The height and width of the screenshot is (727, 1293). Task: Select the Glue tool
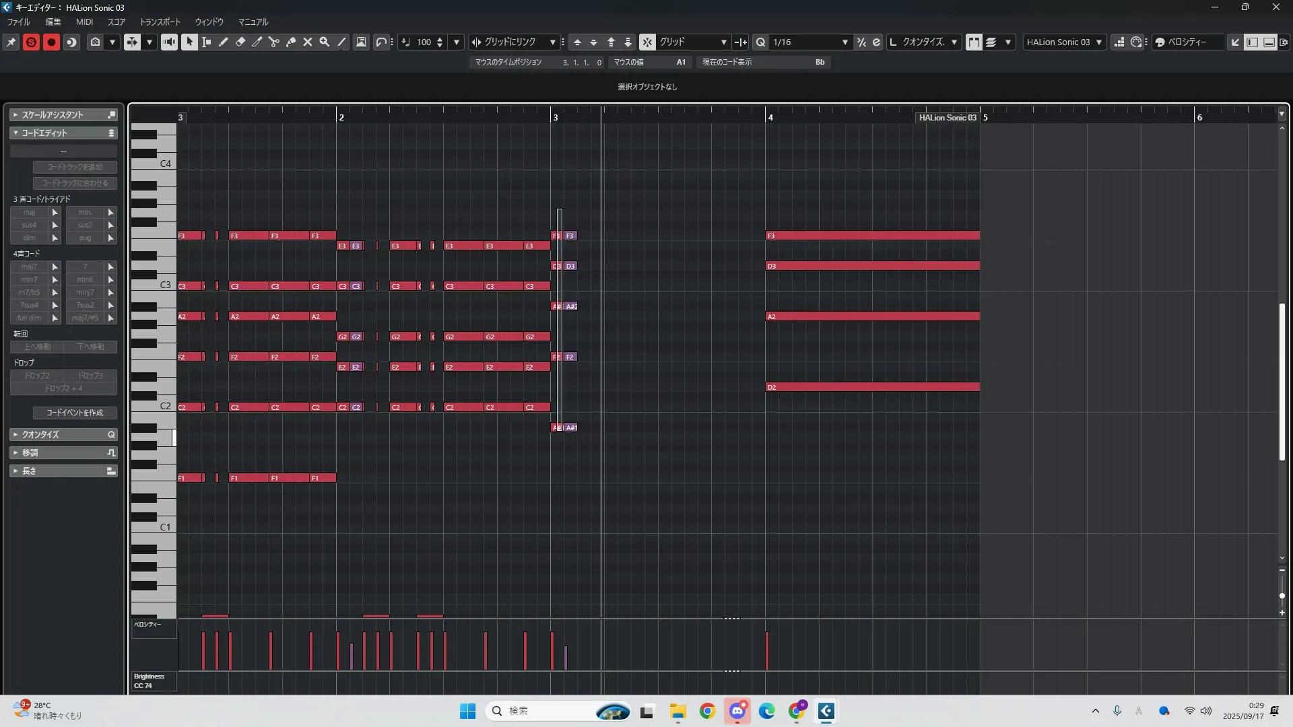[291, 42]
